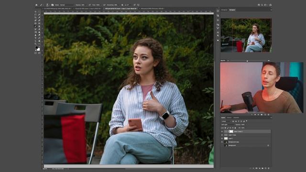The width and height of the screenshot is (306, 172).
Task: Add a layer style with fx icon
Action: [x=253, y=168]
